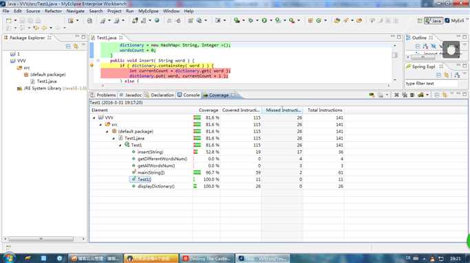This screenshot has height=263, width=470.
Task: Click Sort icon in Outline panel
Action: pos(425,47)
